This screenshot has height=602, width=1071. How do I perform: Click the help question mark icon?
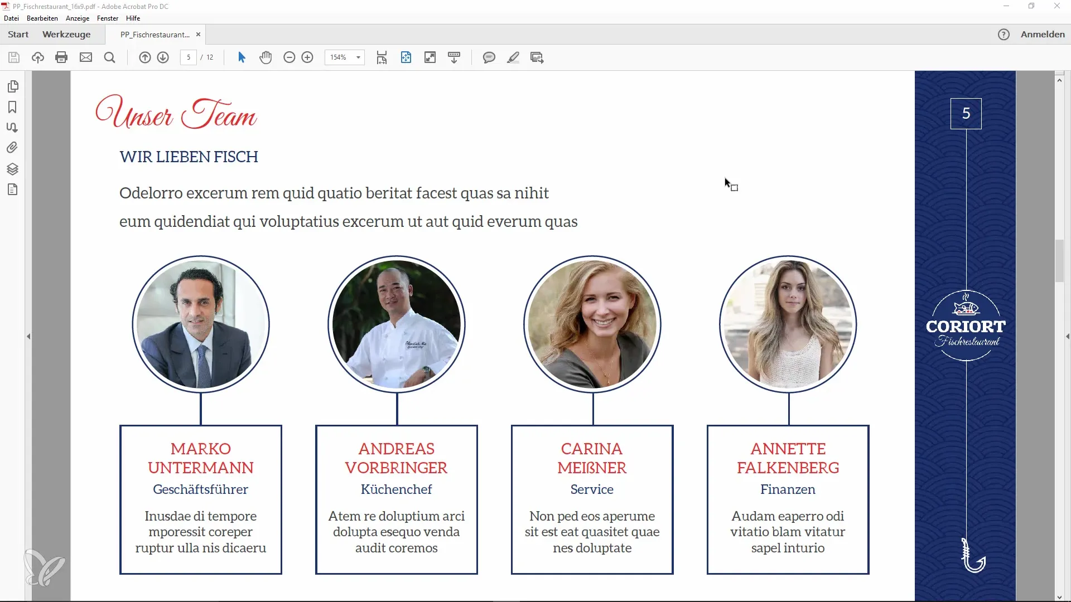[x=1004, y=35]
